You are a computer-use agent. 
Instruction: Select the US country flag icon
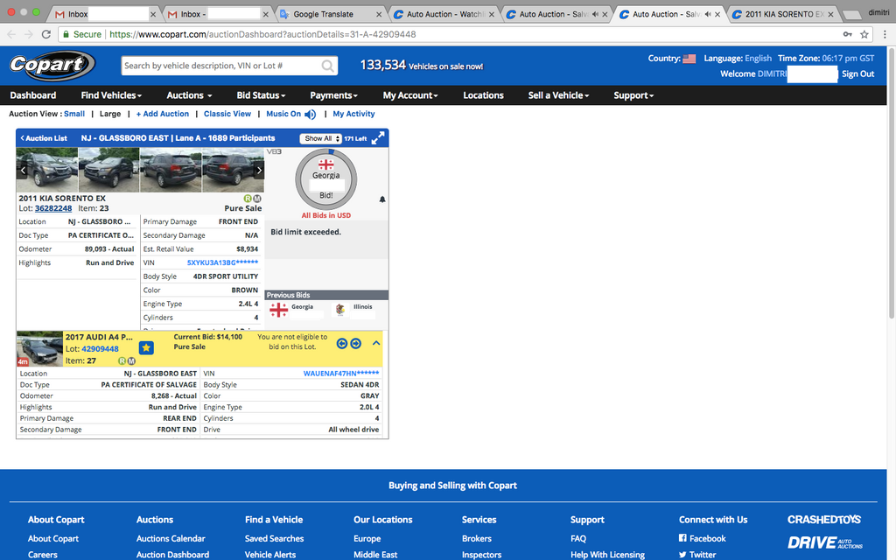(x=689, y=59)
